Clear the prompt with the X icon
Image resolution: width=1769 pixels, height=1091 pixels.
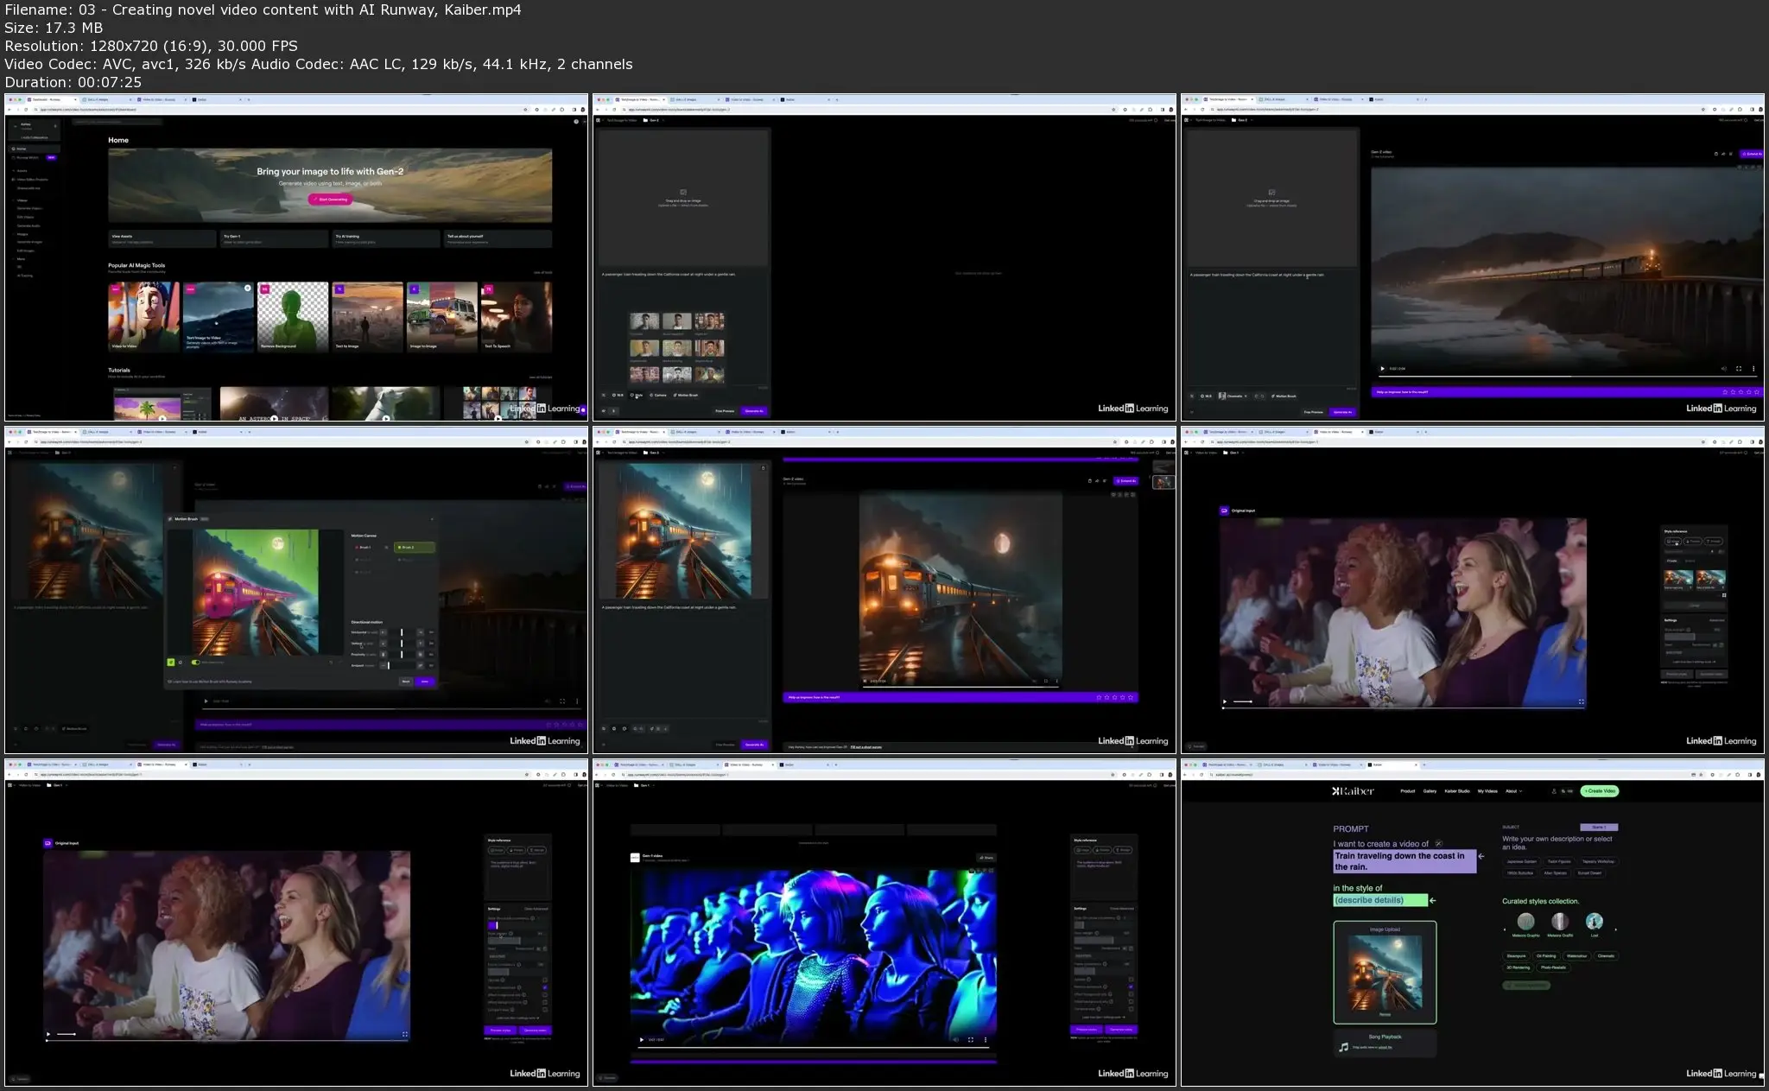(x=1438, y=844)
